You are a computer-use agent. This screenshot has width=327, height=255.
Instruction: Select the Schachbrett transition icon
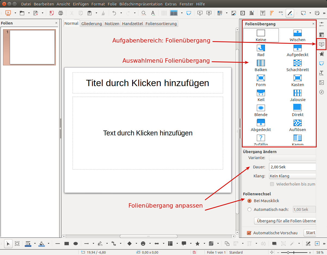[298, 63]
